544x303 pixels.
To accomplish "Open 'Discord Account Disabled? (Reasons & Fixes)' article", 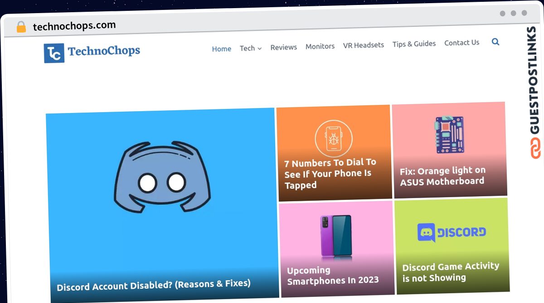I will coord(154,285).
